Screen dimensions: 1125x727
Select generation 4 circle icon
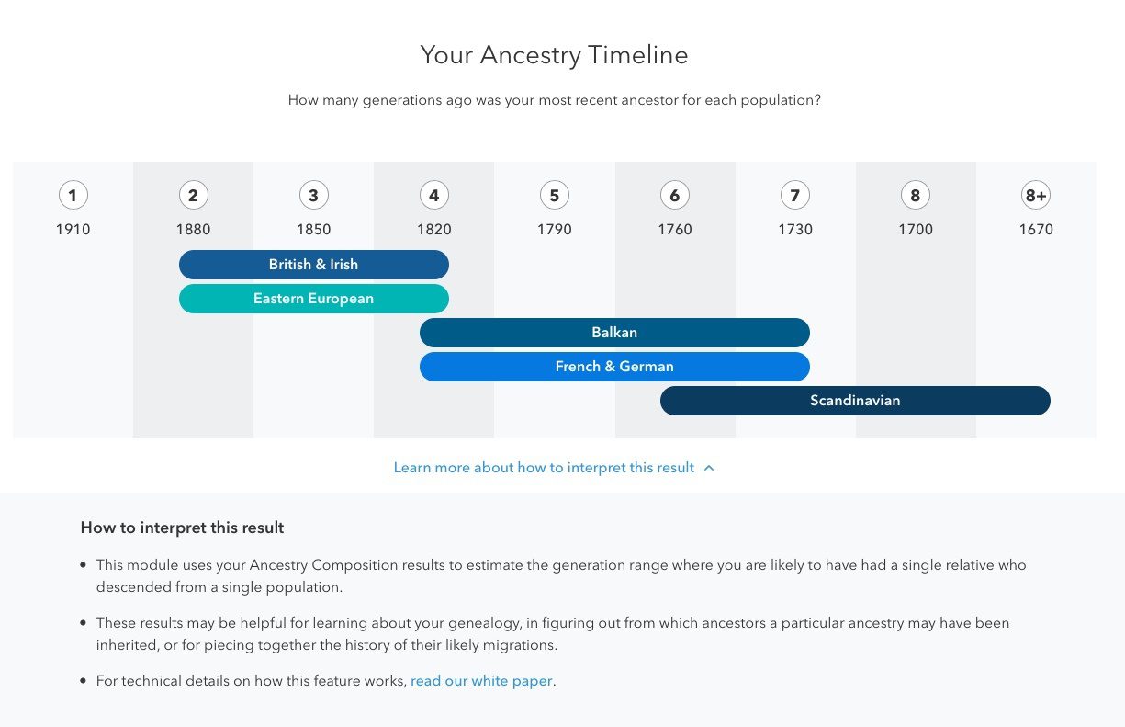[433, 195]
